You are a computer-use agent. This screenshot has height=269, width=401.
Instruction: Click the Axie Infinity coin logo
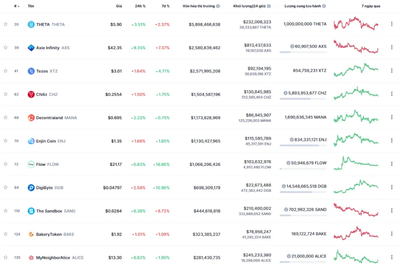(31, 48)
